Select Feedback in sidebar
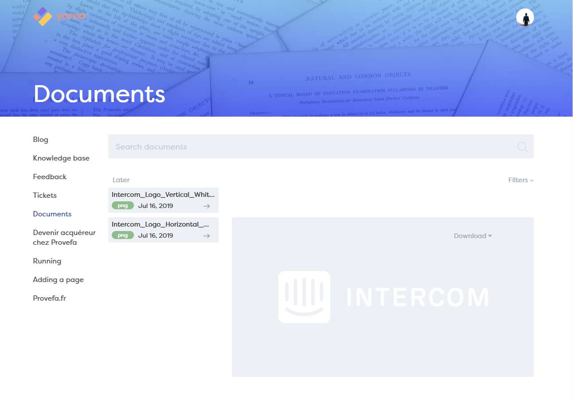This screenshot has width=573, height=400. point(50,176)
